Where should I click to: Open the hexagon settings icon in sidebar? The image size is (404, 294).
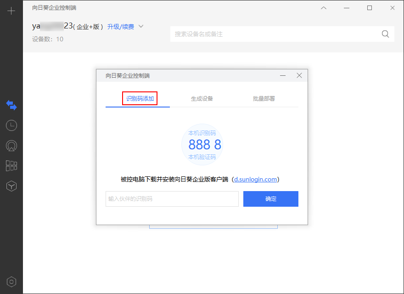coord(11,282)
